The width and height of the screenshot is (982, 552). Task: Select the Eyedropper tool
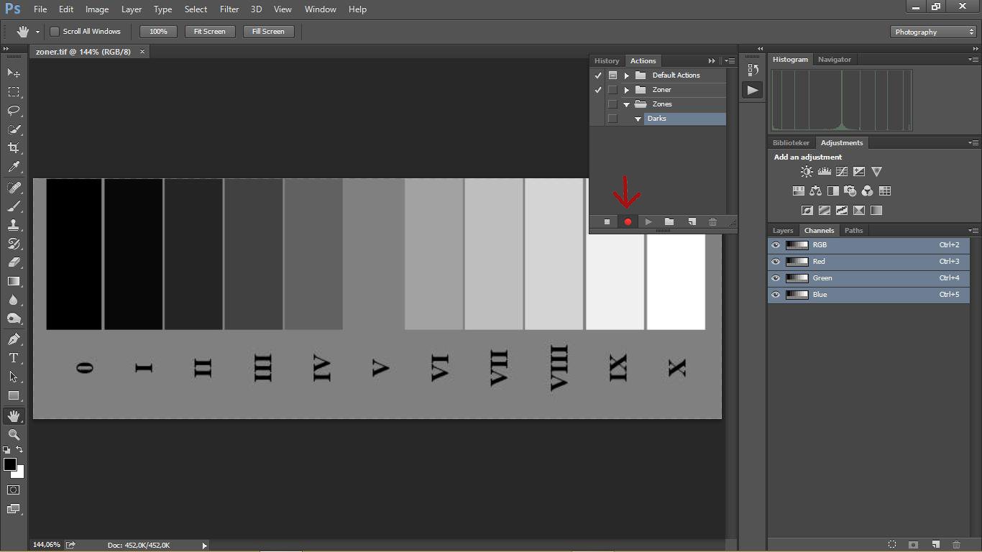(14, 167)
